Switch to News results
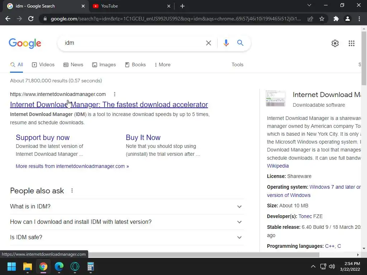The width and height of the screenshot is (367, 275). 73,65
